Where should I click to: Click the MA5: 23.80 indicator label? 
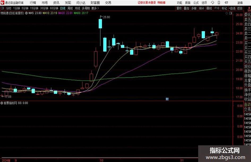click(x=35, y=13)
